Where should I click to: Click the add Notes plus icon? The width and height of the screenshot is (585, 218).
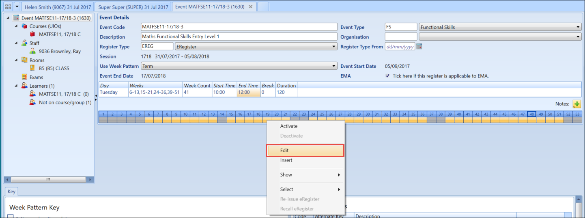pos(576,104)
